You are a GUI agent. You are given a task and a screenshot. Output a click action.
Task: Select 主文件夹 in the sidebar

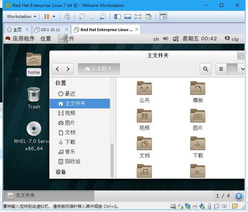click(80, 104)
